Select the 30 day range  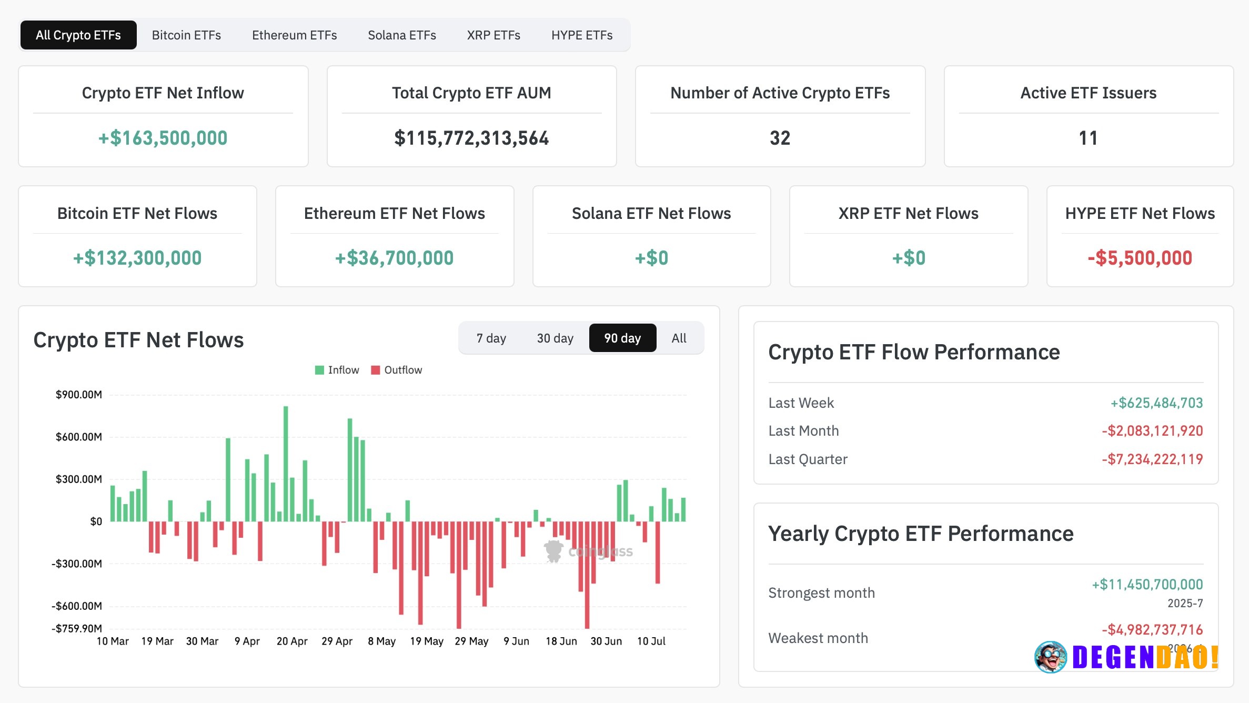point(555,338)
